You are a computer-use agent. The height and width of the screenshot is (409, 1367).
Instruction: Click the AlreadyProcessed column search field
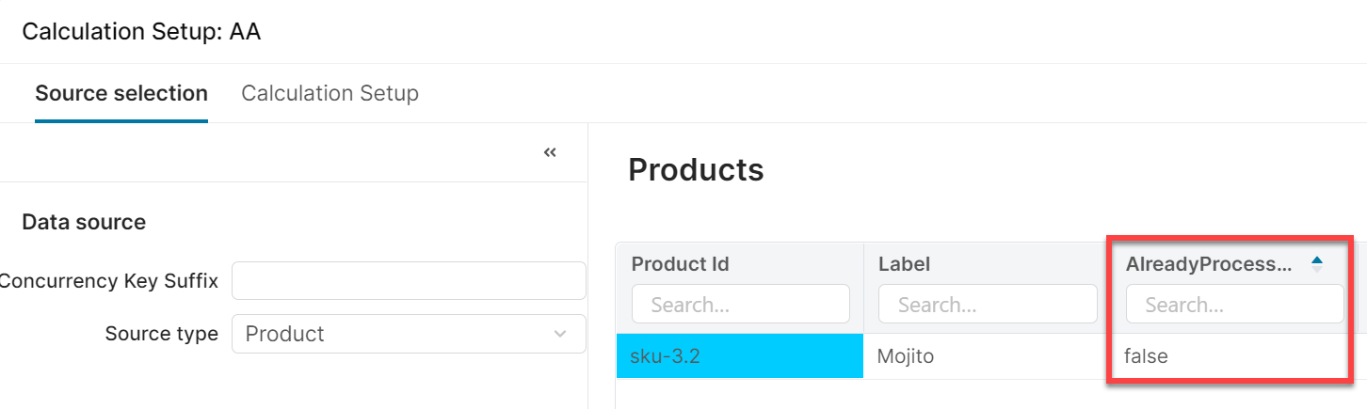pyautogui.click(x=1234, y=305)
